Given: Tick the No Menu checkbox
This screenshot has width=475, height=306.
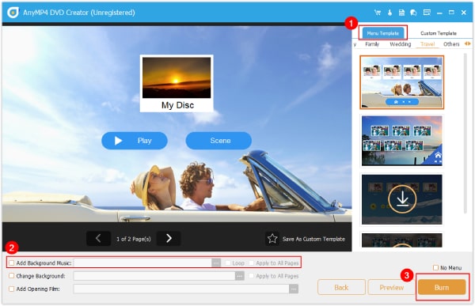Looking at the screenshot, I should pos(435,267).
